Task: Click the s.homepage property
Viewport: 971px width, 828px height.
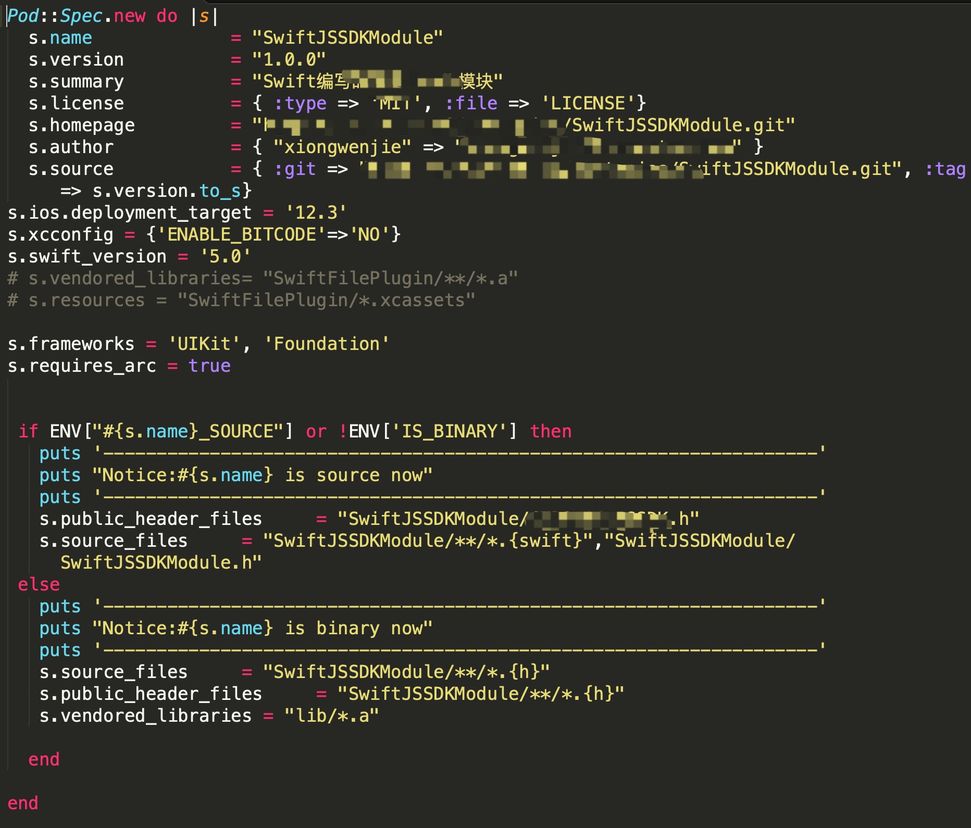Action: 82,126
